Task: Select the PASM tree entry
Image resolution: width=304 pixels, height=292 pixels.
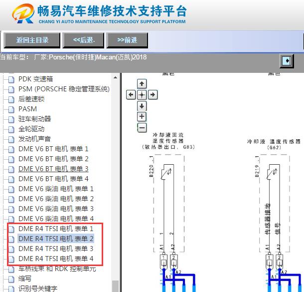Action: (x=27, y=109)
